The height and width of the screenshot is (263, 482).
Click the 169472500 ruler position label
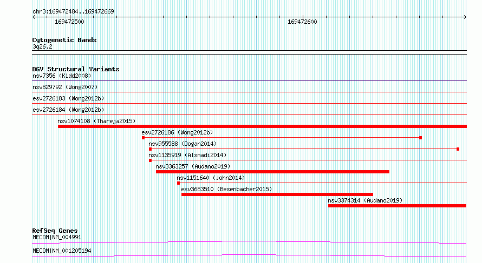69,22
